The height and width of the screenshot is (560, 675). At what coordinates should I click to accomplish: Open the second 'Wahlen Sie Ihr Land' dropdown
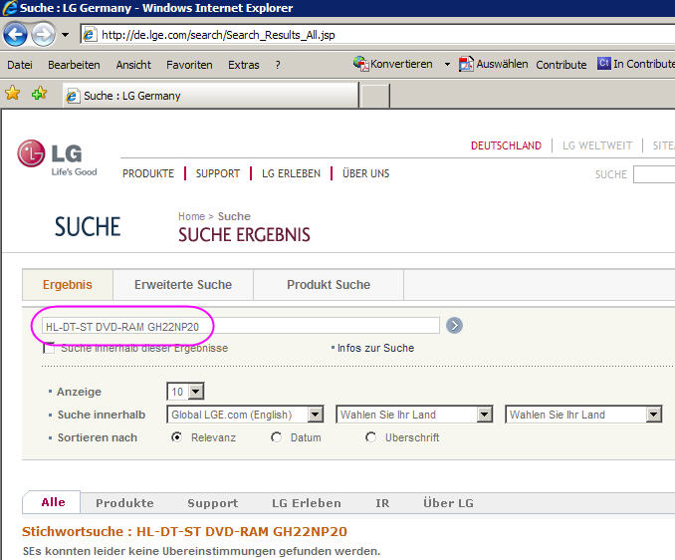tap(583, 415)
